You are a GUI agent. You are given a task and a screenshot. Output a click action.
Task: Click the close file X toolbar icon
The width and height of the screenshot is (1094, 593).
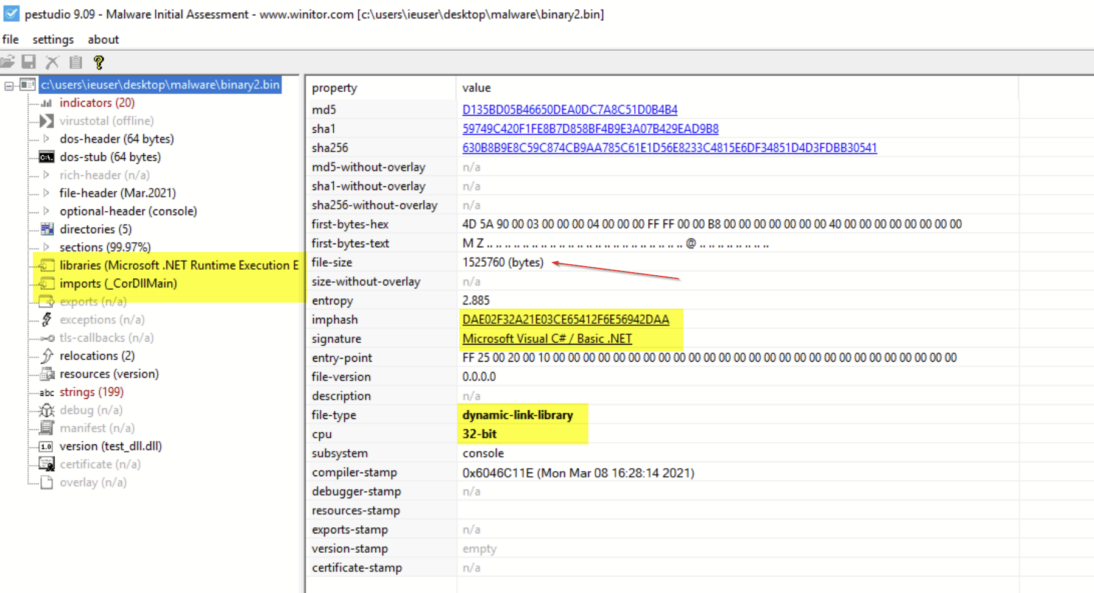click(52, 61)
